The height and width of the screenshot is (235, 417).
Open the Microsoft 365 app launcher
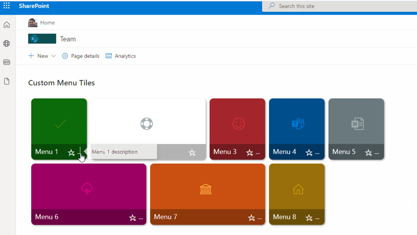point(7,6)
